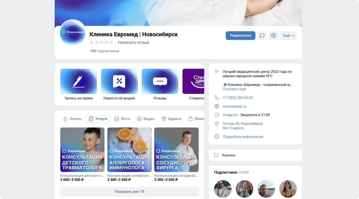359x199 pixels.
Task: Open the Запись на прием tile
Action: pos(79,84)
